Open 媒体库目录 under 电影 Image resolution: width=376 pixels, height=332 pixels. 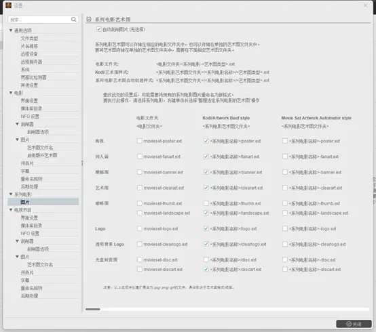[31, 108]
